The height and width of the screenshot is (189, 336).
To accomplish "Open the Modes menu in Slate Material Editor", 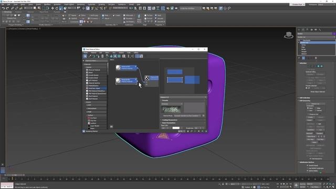I will pos(86,52).
